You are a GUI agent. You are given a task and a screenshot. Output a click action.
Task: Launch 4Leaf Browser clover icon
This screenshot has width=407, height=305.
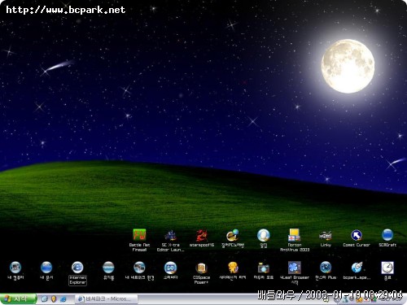295,268
